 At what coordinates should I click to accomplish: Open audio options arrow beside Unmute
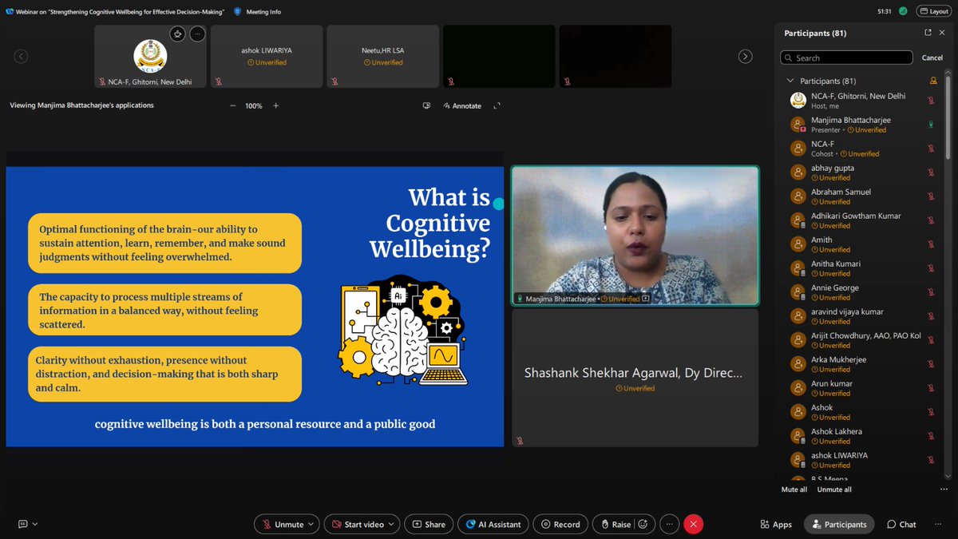point(312,525)
